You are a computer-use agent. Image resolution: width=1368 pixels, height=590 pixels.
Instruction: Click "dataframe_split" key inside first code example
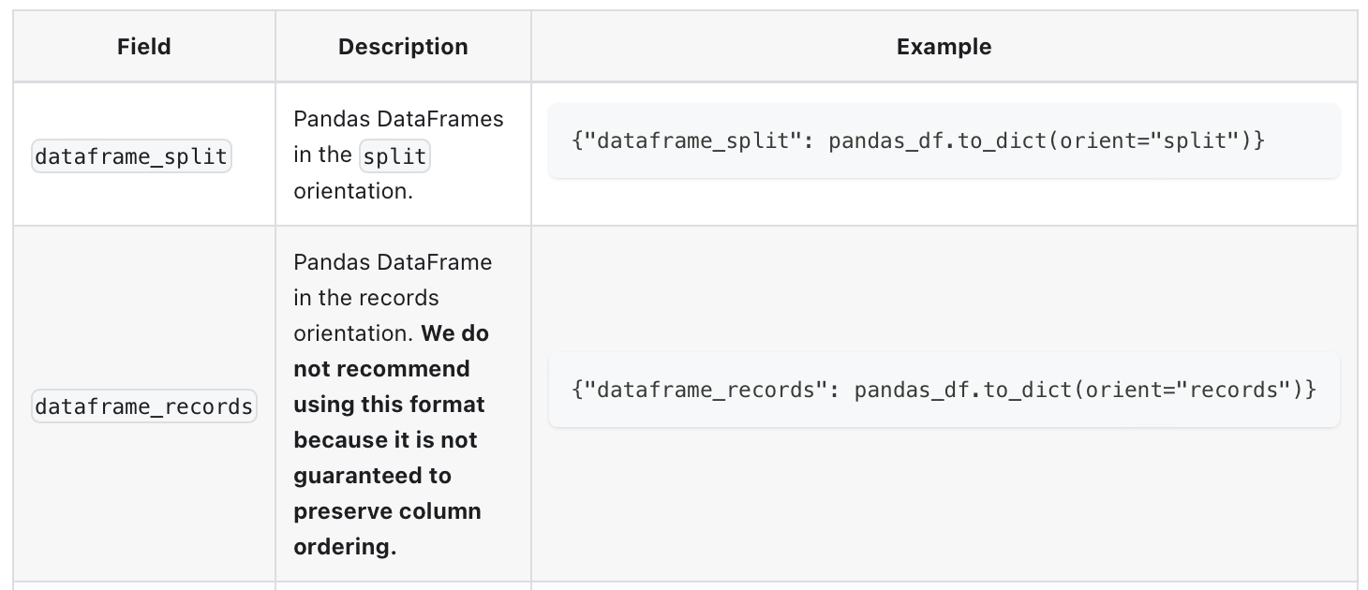[x=692, y=141]
